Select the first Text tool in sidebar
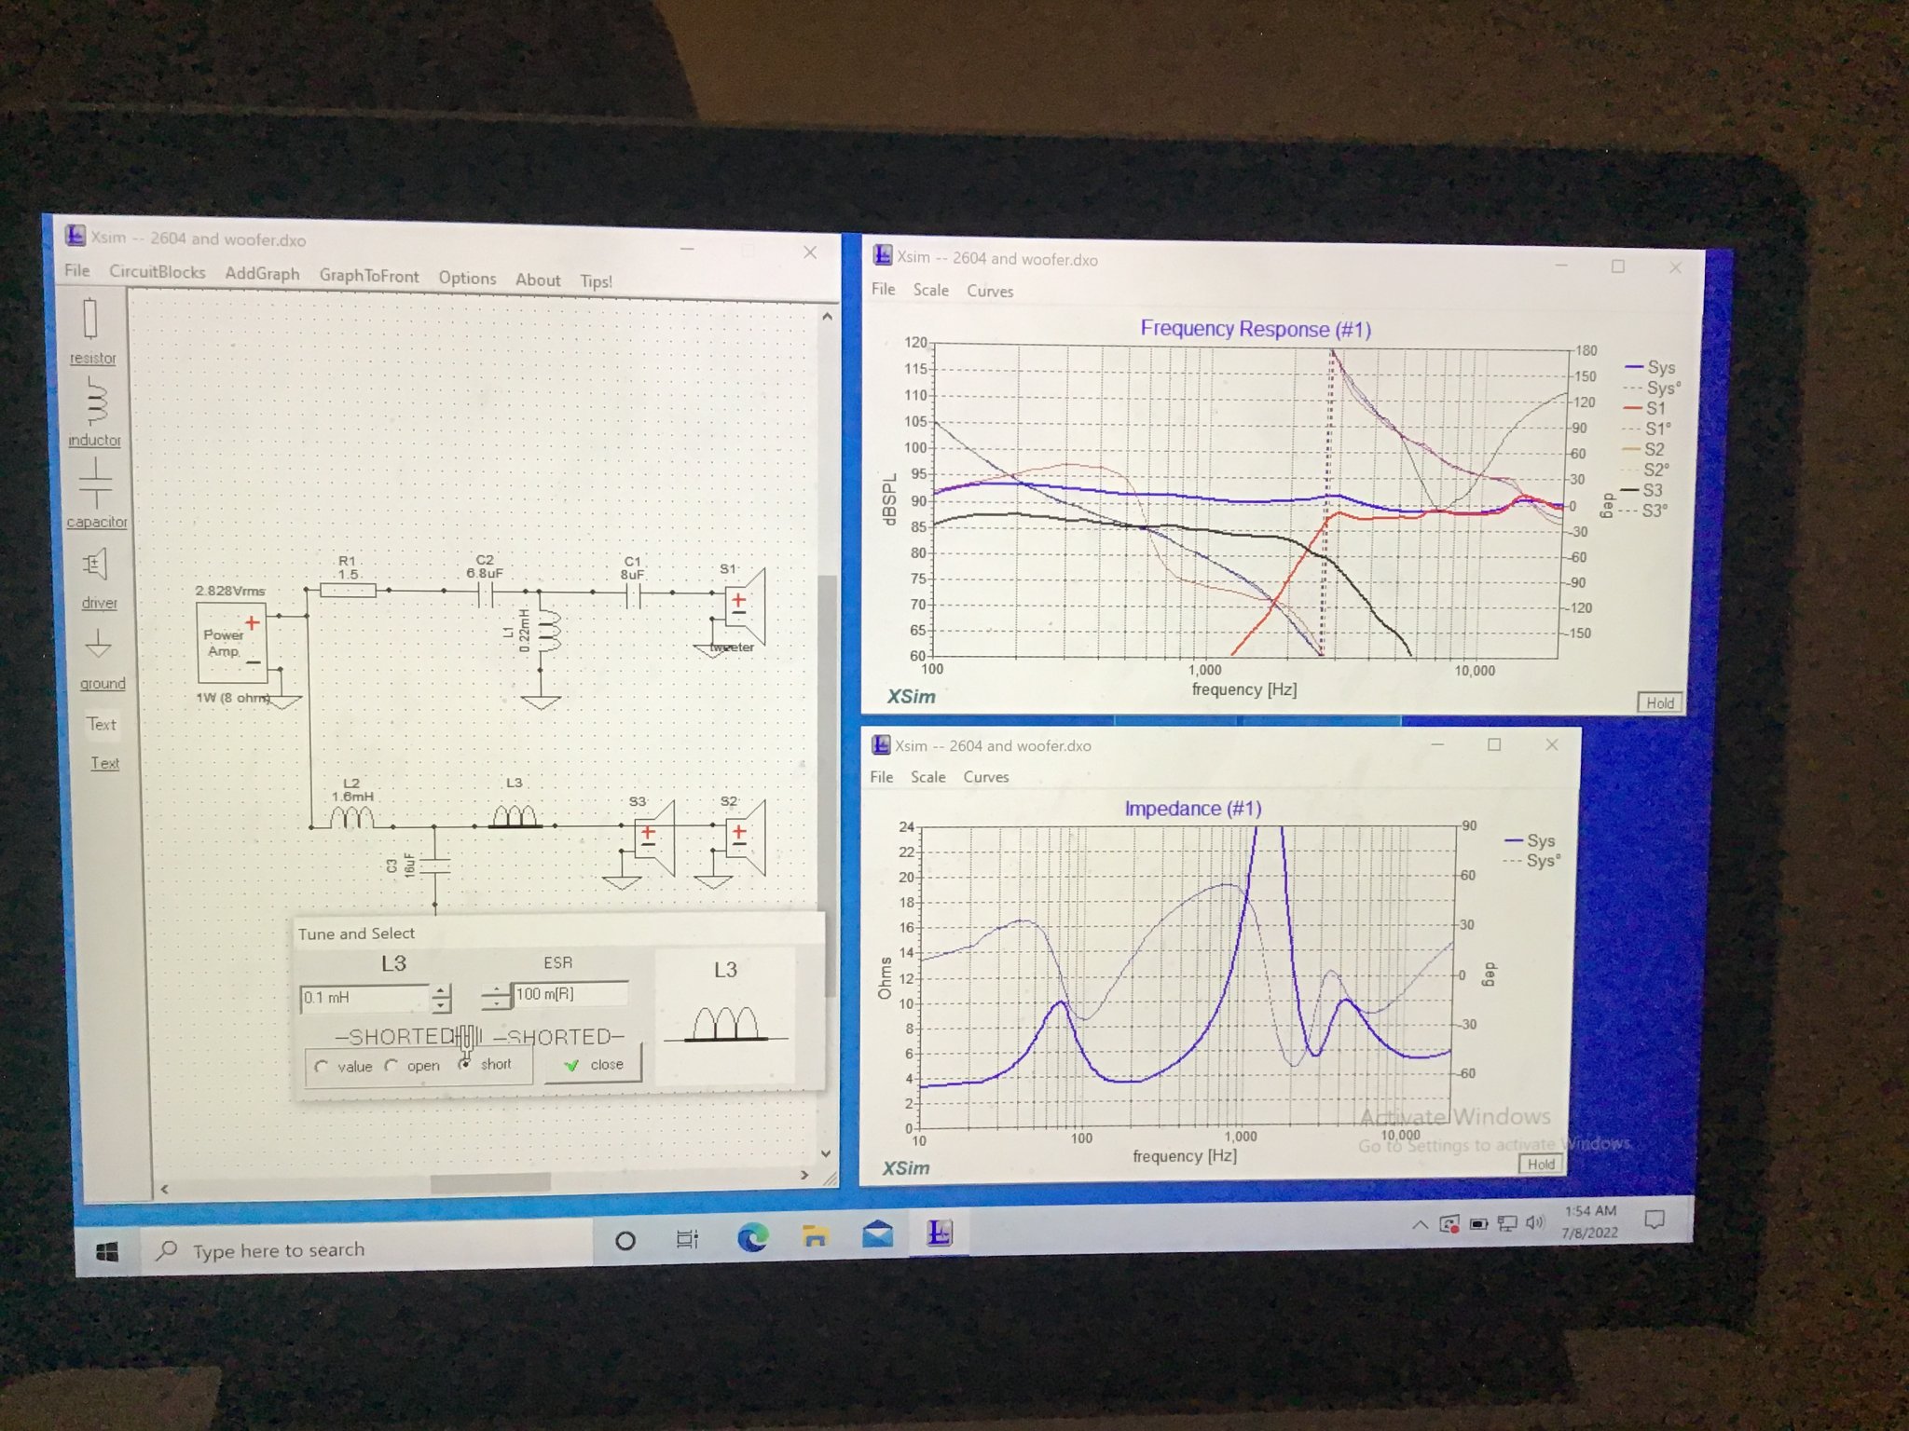This screenshot has height=1431, width=1909. coord(102,724)
